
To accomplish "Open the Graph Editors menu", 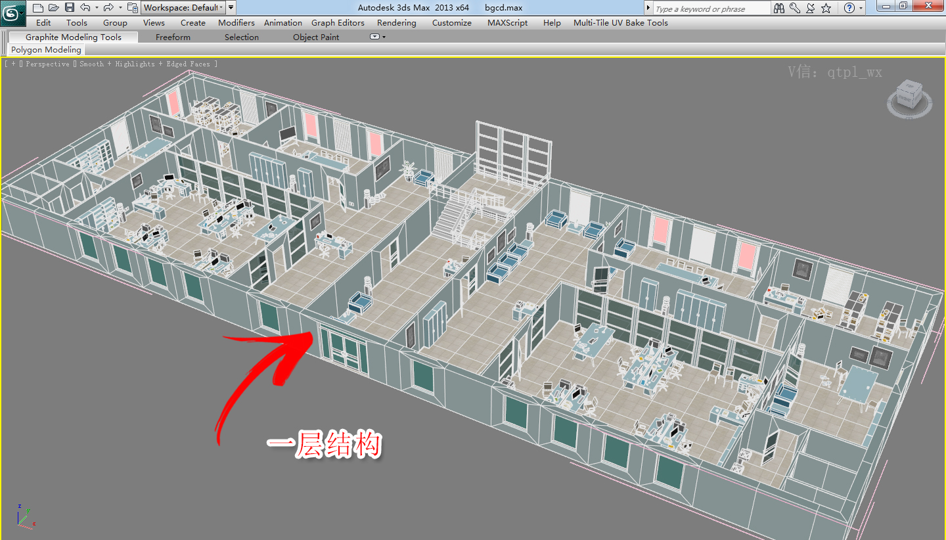I will tap(338, 22).
